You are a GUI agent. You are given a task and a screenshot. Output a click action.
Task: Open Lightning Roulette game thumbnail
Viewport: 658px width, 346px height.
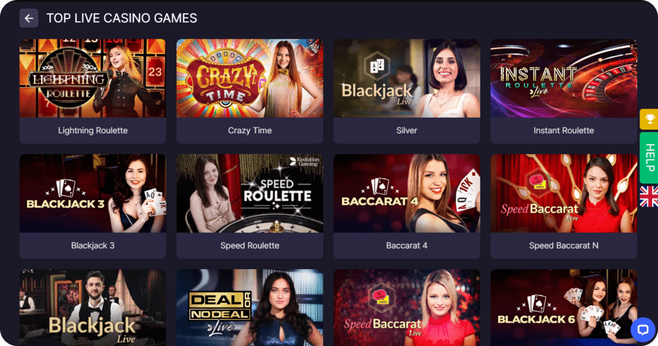click(93, 78)
